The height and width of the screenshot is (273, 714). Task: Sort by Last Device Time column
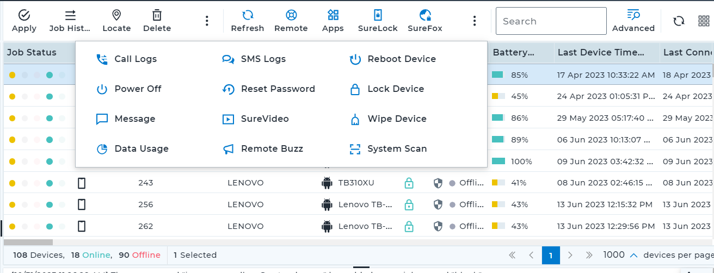(x=601, y=52)
